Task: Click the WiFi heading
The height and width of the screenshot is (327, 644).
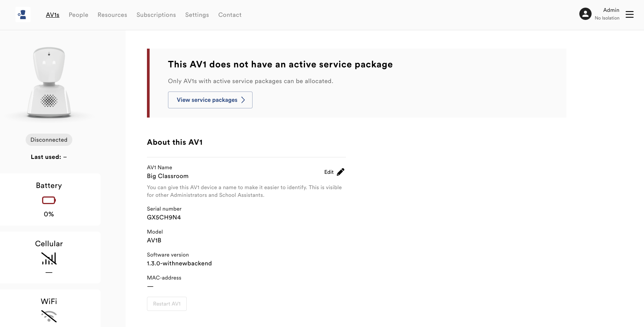Action: (x=49, y=302)
